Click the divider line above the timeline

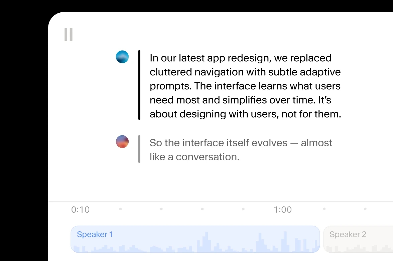pos(221,201)
